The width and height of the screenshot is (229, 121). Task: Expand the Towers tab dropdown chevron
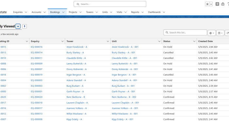coord(97,12)
